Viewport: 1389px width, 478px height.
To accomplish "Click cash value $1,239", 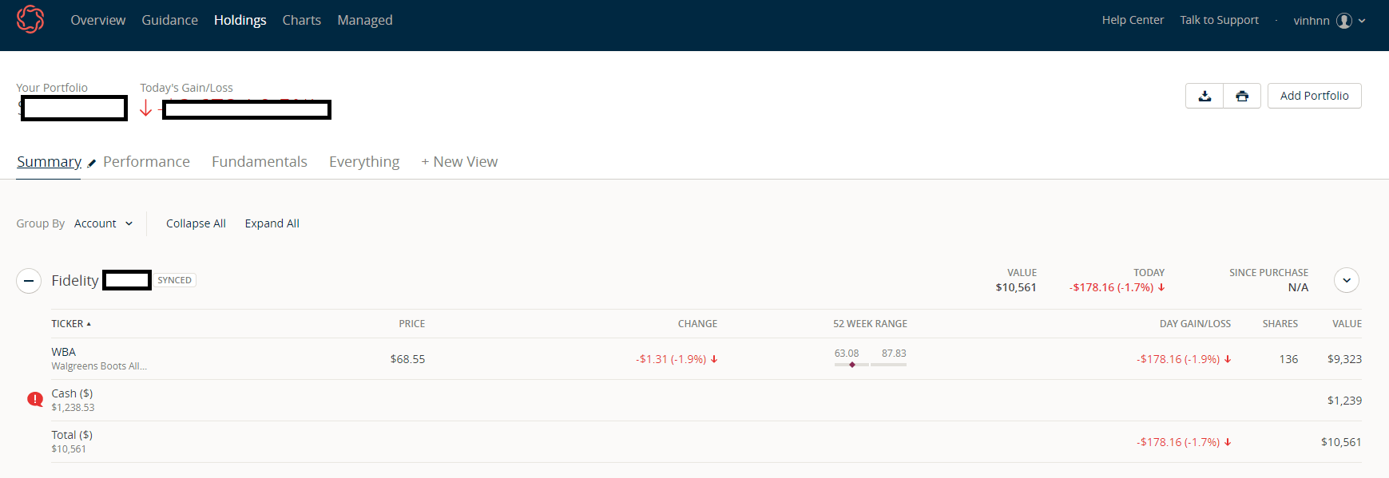I will click(1344, 401).
